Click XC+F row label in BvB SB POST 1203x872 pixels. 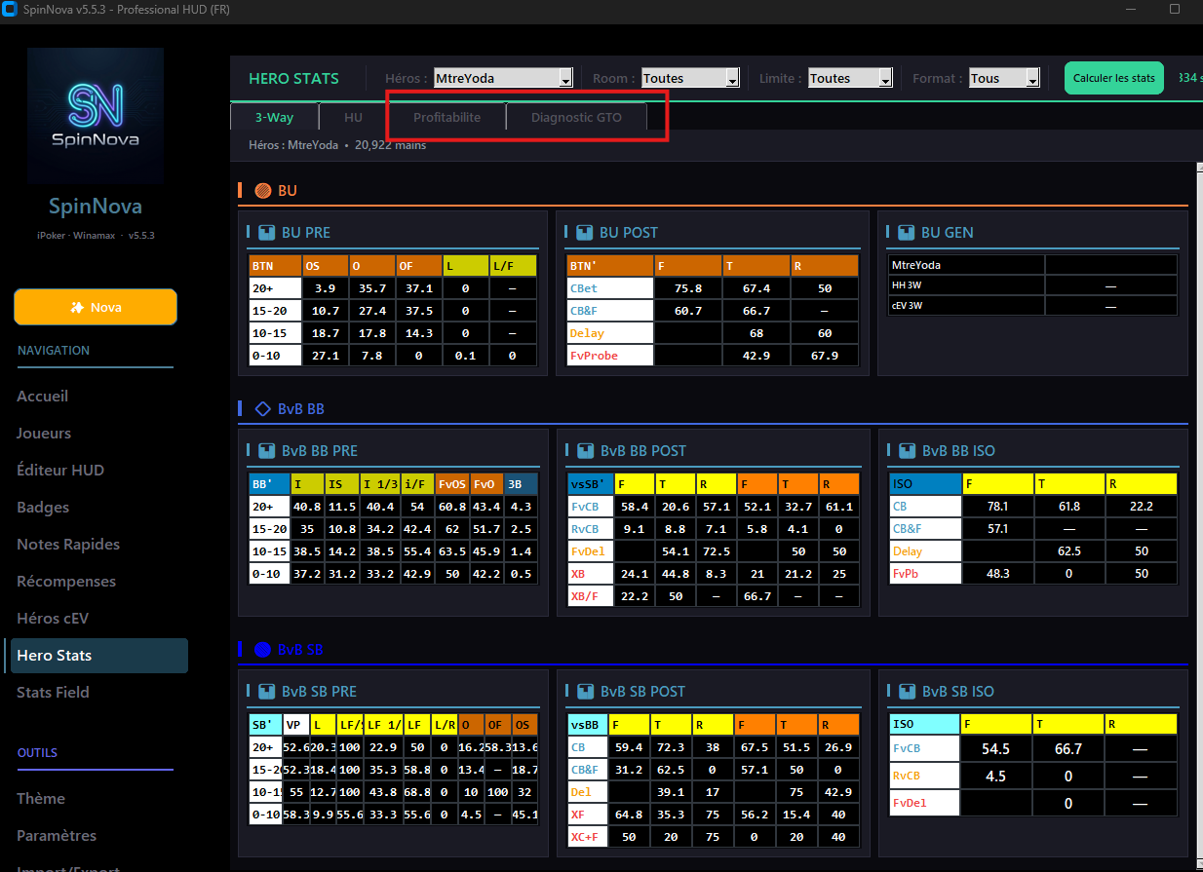588,837
